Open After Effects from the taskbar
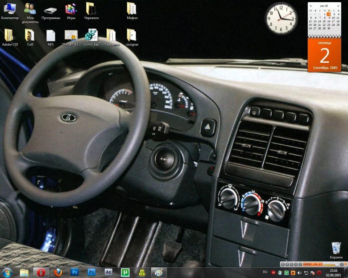 [x=108, y=272]
